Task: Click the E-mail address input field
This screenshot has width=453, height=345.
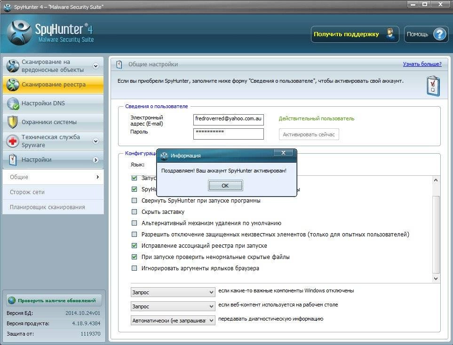Action: (x=229, y=119)
